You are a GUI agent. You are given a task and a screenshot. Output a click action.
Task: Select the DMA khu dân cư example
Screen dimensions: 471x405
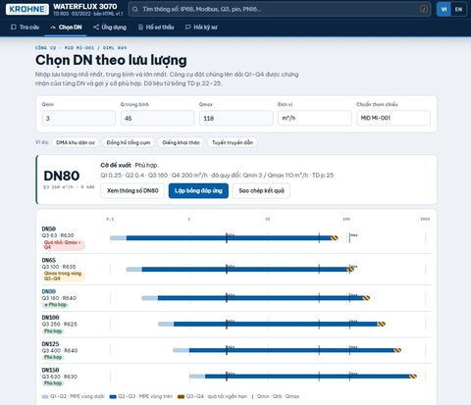point(76,142)
